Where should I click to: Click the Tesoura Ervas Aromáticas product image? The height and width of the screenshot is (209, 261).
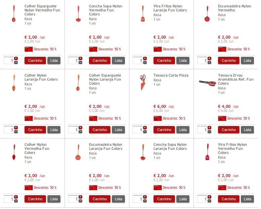tap(207, 82)
